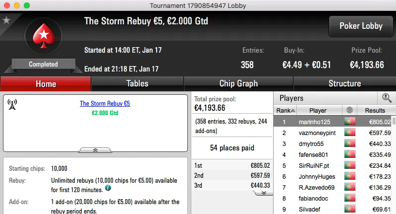Click the globe country column header
The height and width of the screenshot is (214, 396).
[x=350, y=110]
